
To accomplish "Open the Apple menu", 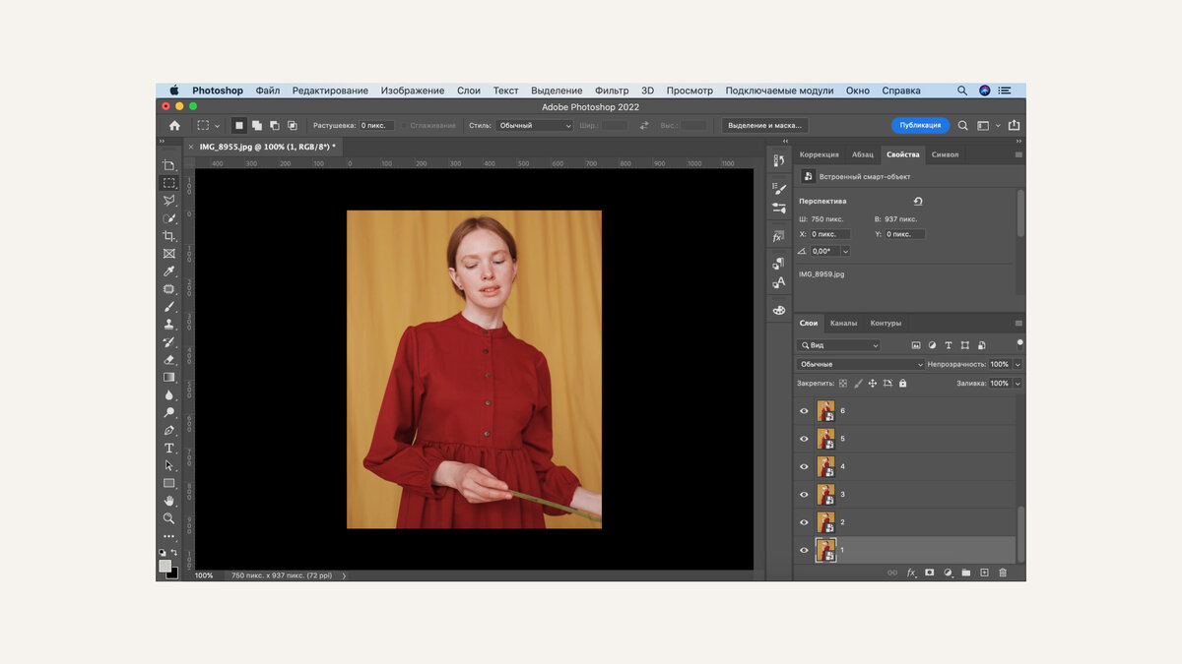I will [x=174, y=91].
